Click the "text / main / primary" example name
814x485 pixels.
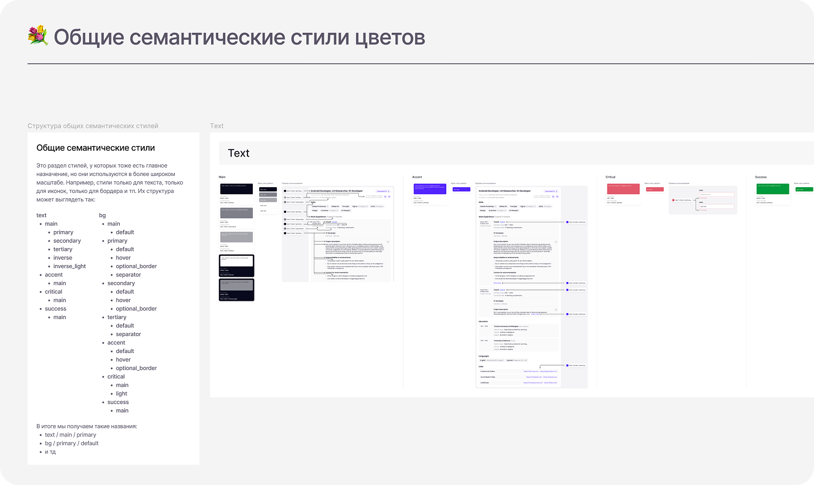tap(70, 435)
